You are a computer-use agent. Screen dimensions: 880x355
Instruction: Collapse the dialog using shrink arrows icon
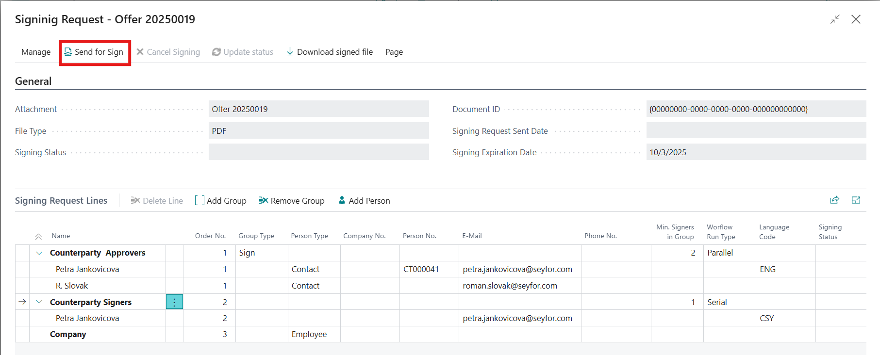coord(835,19)
